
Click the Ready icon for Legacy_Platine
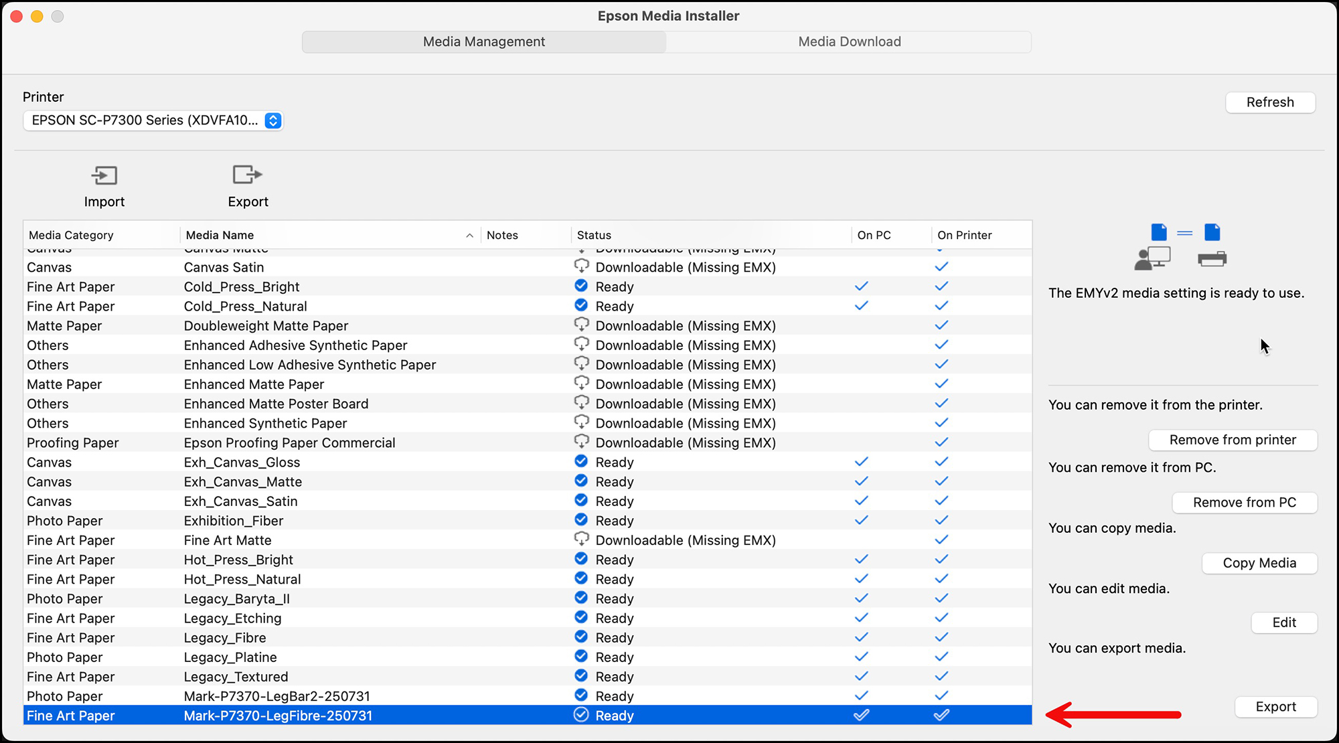(x=581, y=656)
